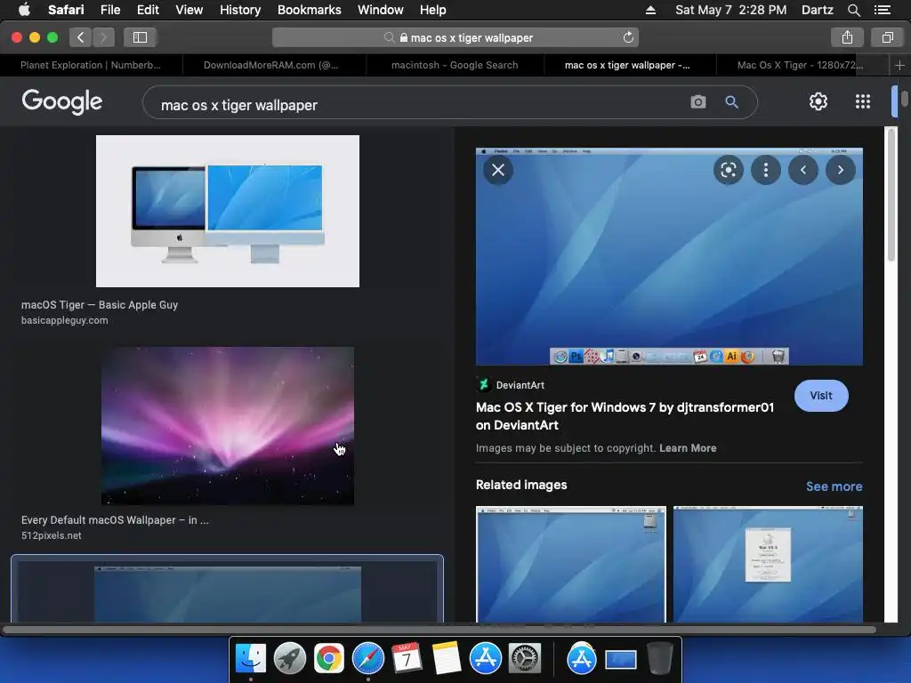The width and height of the screenshot is (911, 683).
Task: Open the Bookmarks menu
Action: click(309, 10)
